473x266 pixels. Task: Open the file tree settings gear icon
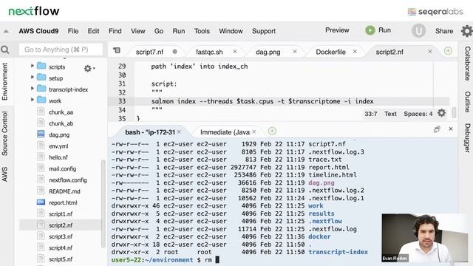88,69
